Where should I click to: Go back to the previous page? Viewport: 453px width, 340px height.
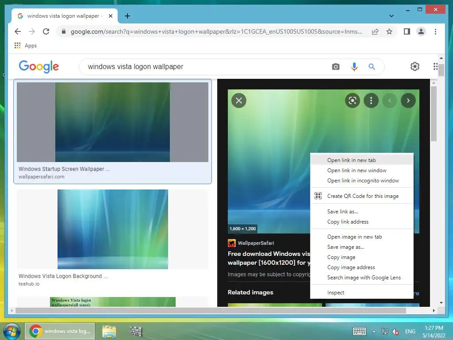click(18, 31)
